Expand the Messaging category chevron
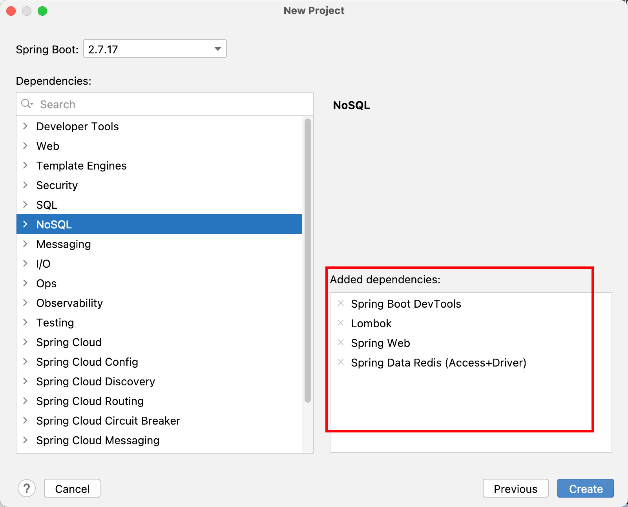Viewport: 628px width, 507px height. click(26, 244)
